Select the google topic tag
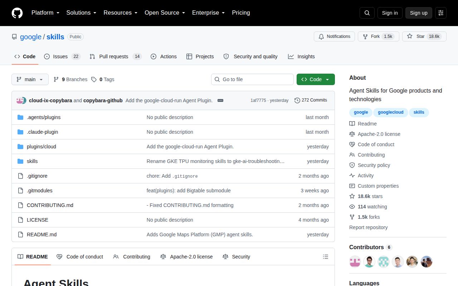 pos(361,112)
